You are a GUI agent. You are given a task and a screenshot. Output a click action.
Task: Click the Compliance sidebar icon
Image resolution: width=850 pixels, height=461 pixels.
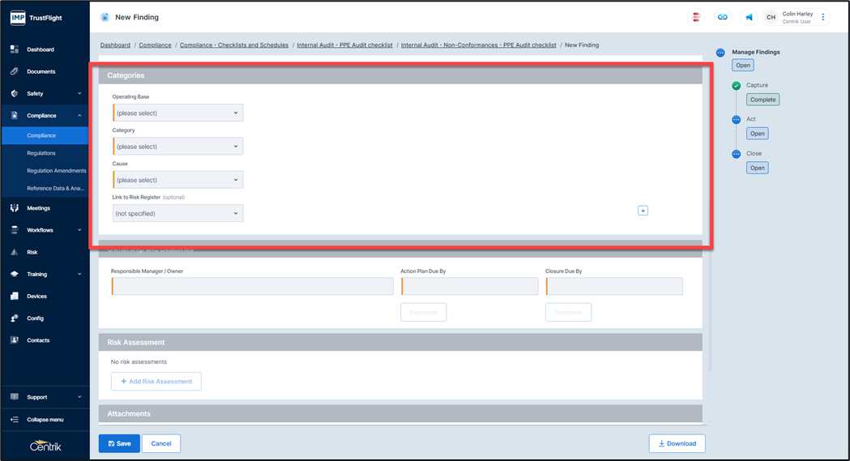tap(15, 115)
